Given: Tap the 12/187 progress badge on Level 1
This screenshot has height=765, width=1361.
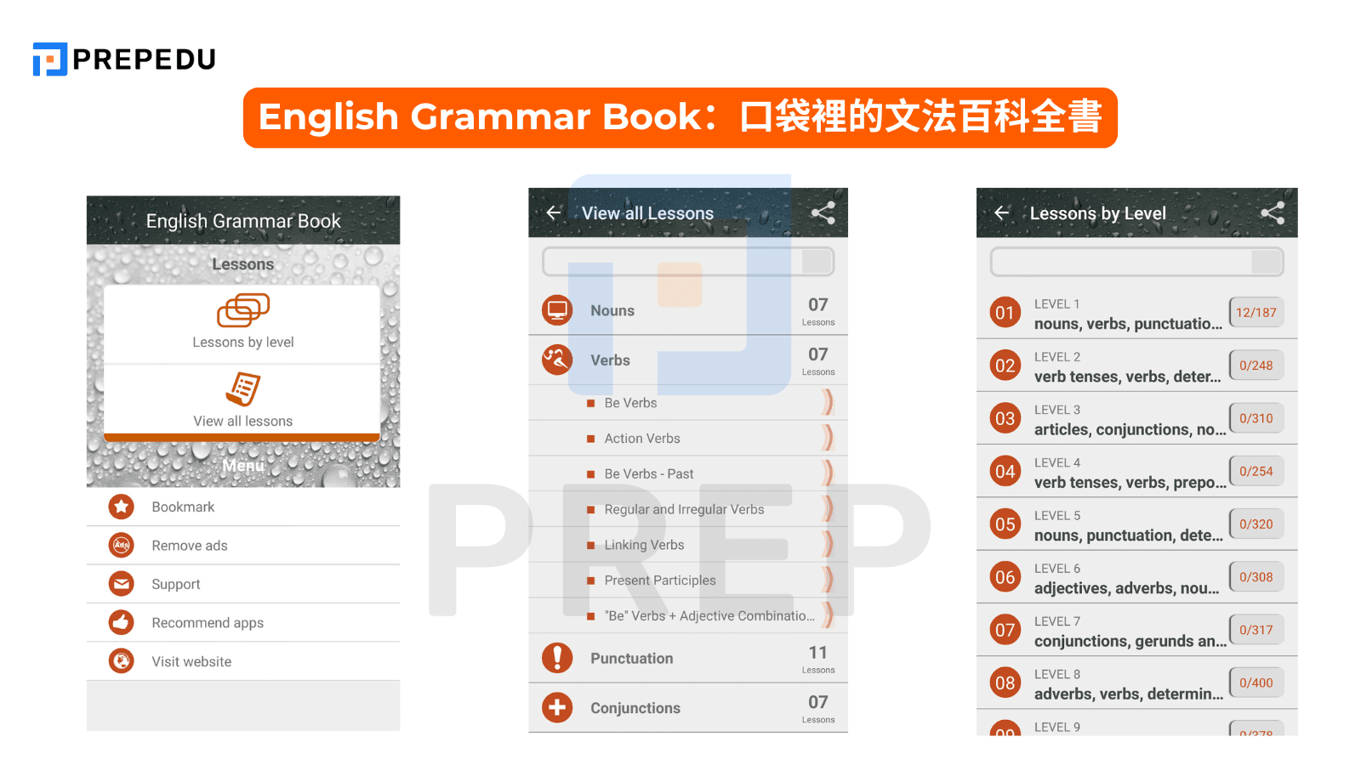Looking at the screenshot, I should click(1256, 312).
